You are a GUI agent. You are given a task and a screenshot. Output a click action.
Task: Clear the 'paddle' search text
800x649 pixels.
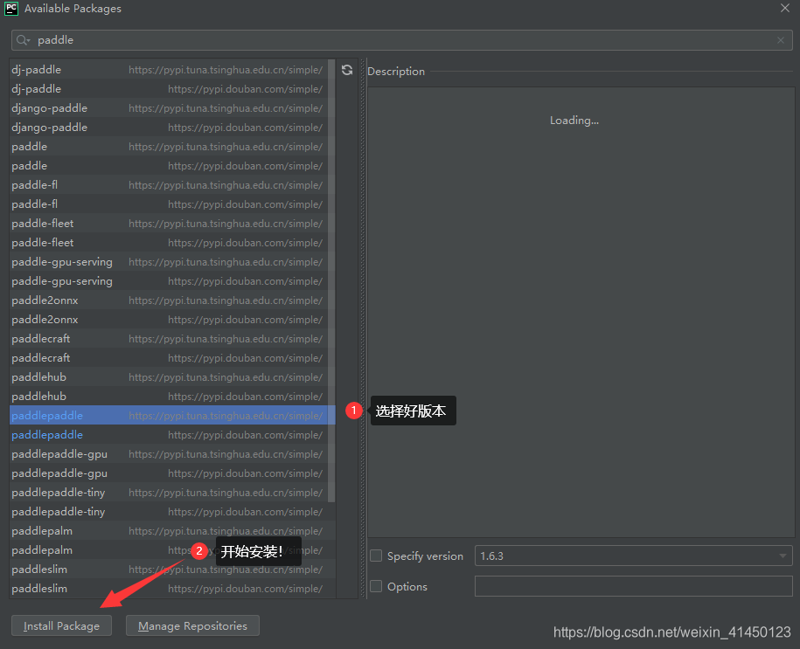[781, 40]
